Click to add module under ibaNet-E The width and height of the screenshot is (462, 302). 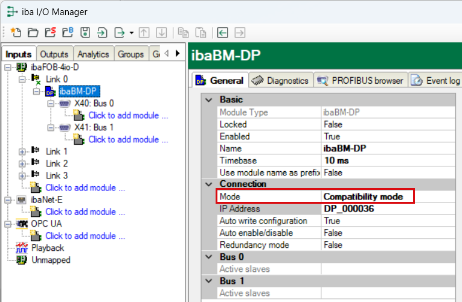click(x=85, y=212)
